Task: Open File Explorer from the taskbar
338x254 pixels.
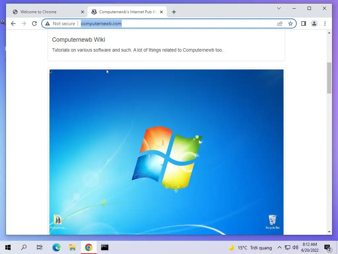Action: [72, 247]
